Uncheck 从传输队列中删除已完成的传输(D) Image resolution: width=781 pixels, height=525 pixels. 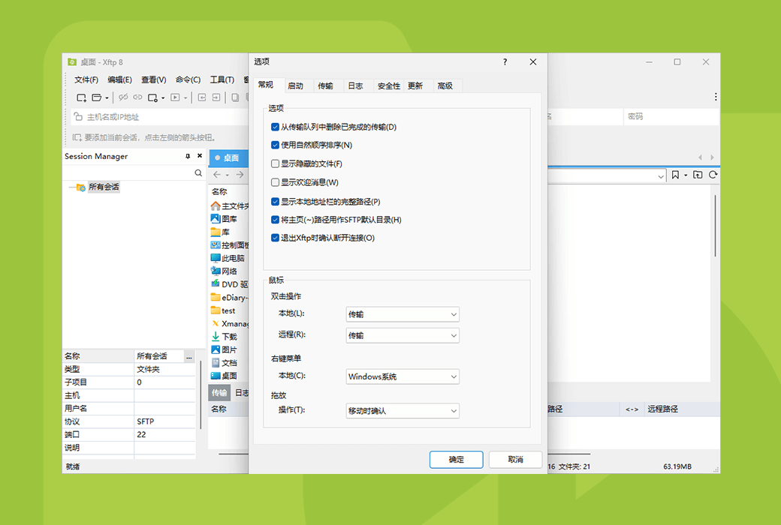275,127
